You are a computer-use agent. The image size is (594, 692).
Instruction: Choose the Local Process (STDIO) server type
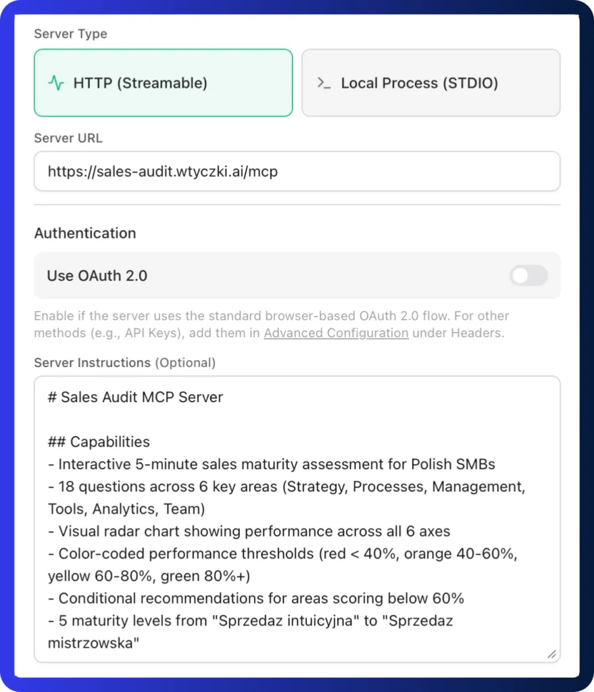coord(430,83)
